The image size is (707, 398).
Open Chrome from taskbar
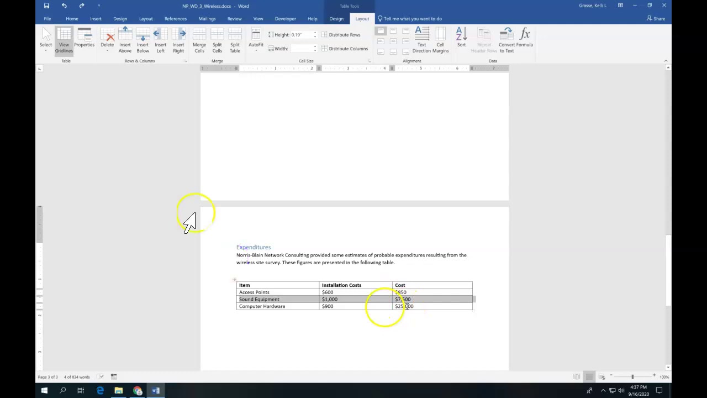click(x=137, y=391)
